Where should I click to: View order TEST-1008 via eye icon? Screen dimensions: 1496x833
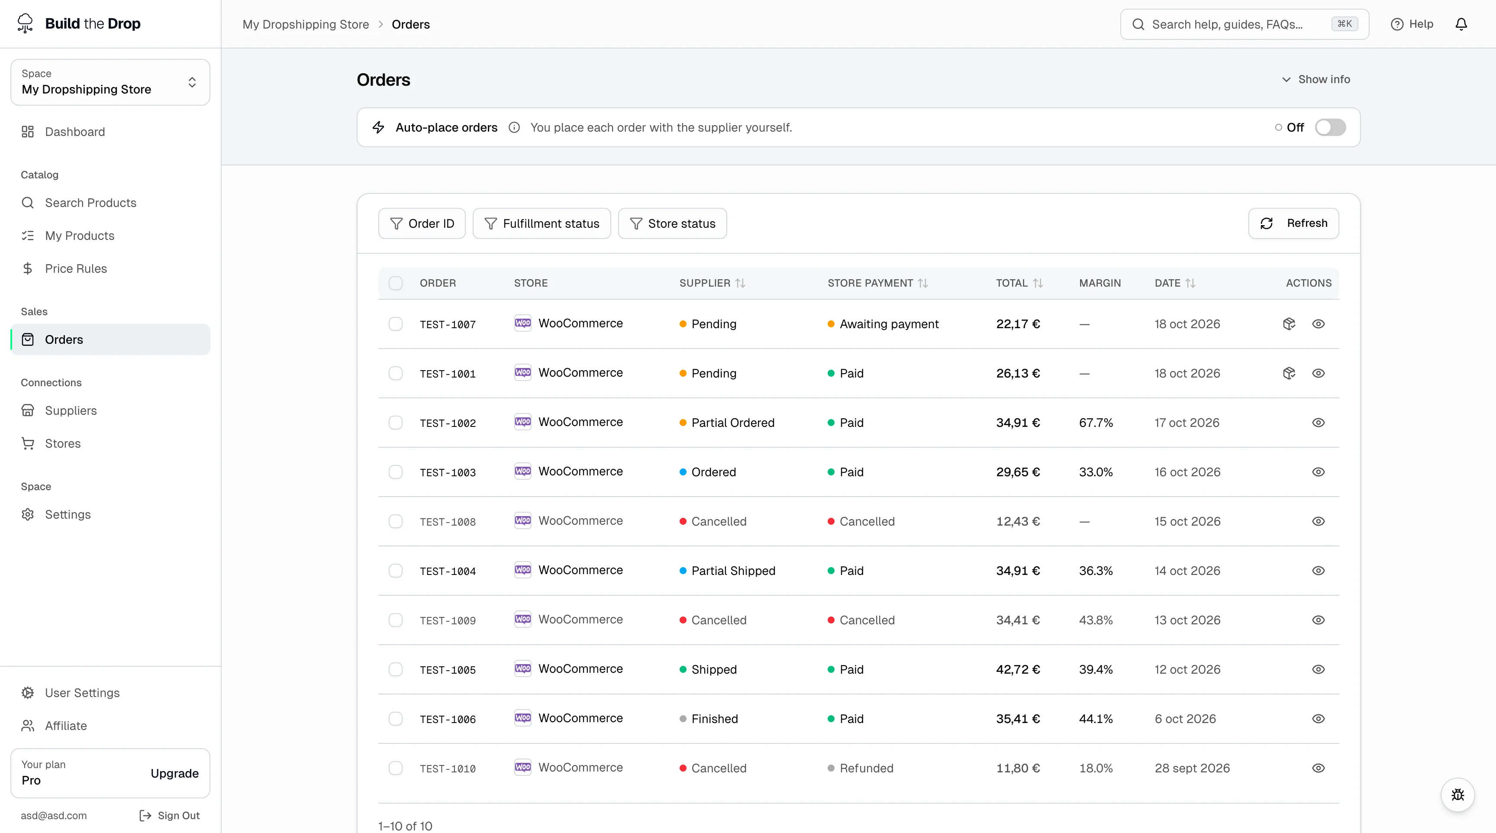click(x=1318, y=521)
